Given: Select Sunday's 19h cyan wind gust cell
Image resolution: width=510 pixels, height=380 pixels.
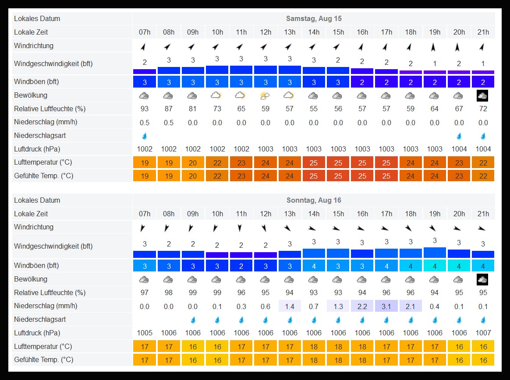Looking at the screenshot, I should point(435,266).
